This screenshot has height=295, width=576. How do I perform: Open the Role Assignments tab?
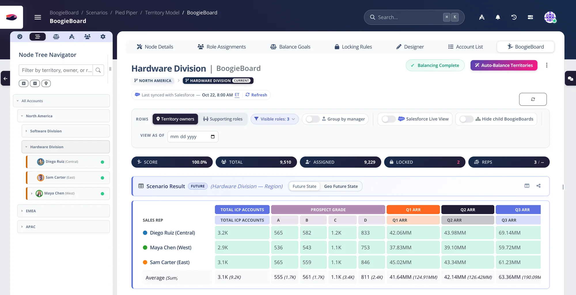tap(222, 47)
